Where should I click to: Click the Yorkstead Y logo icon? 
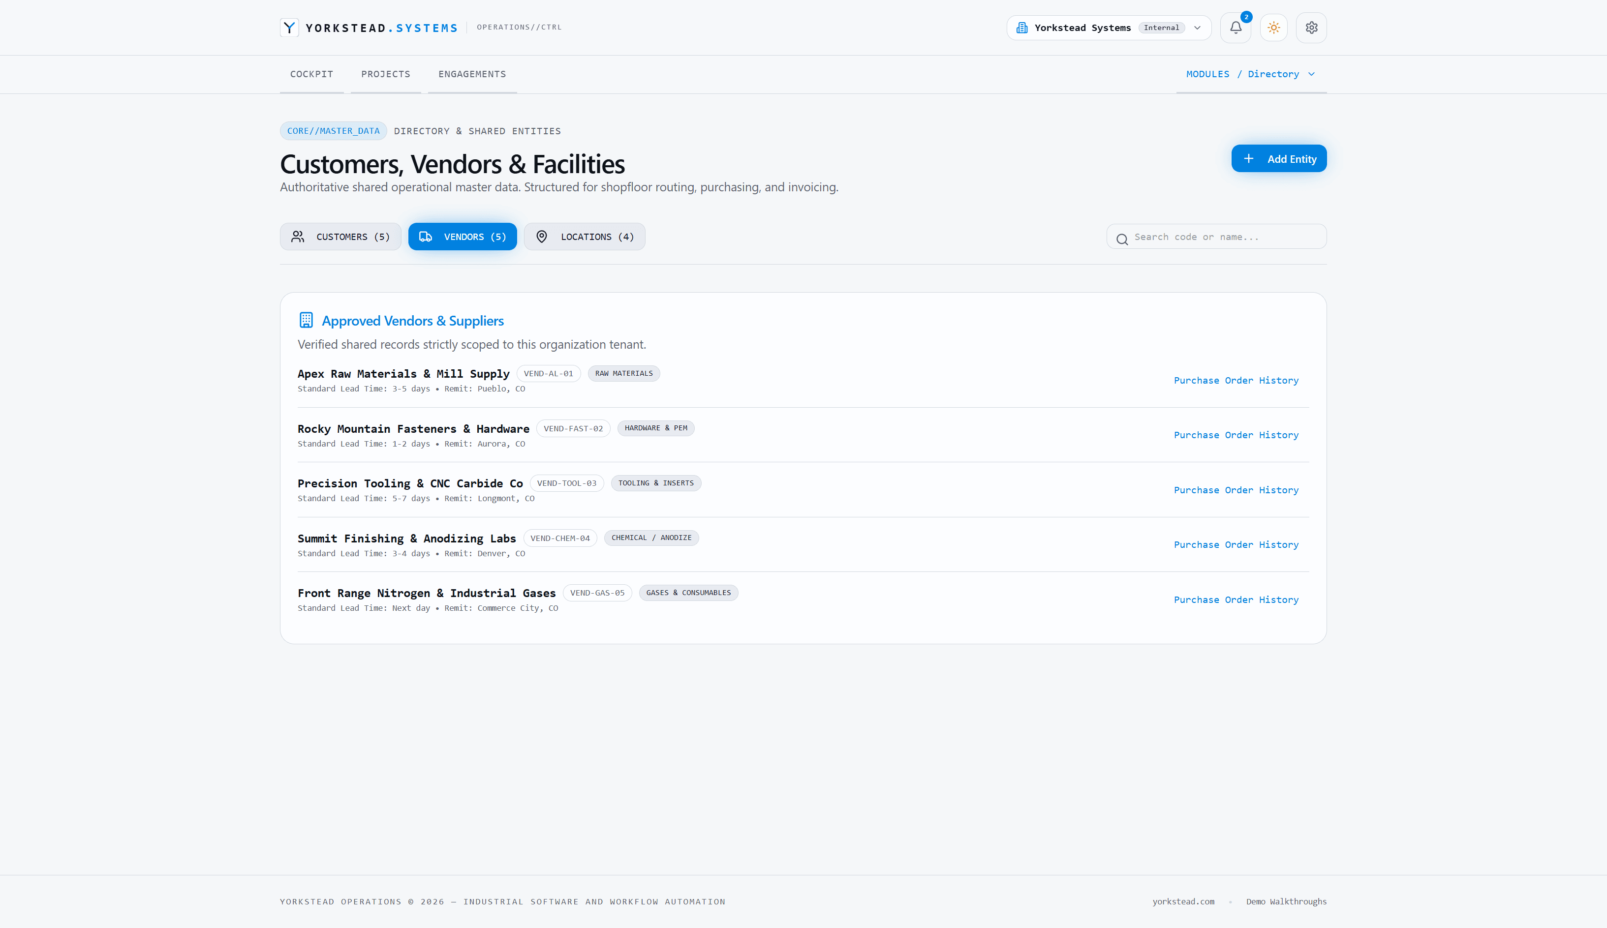tap(289, 28)
